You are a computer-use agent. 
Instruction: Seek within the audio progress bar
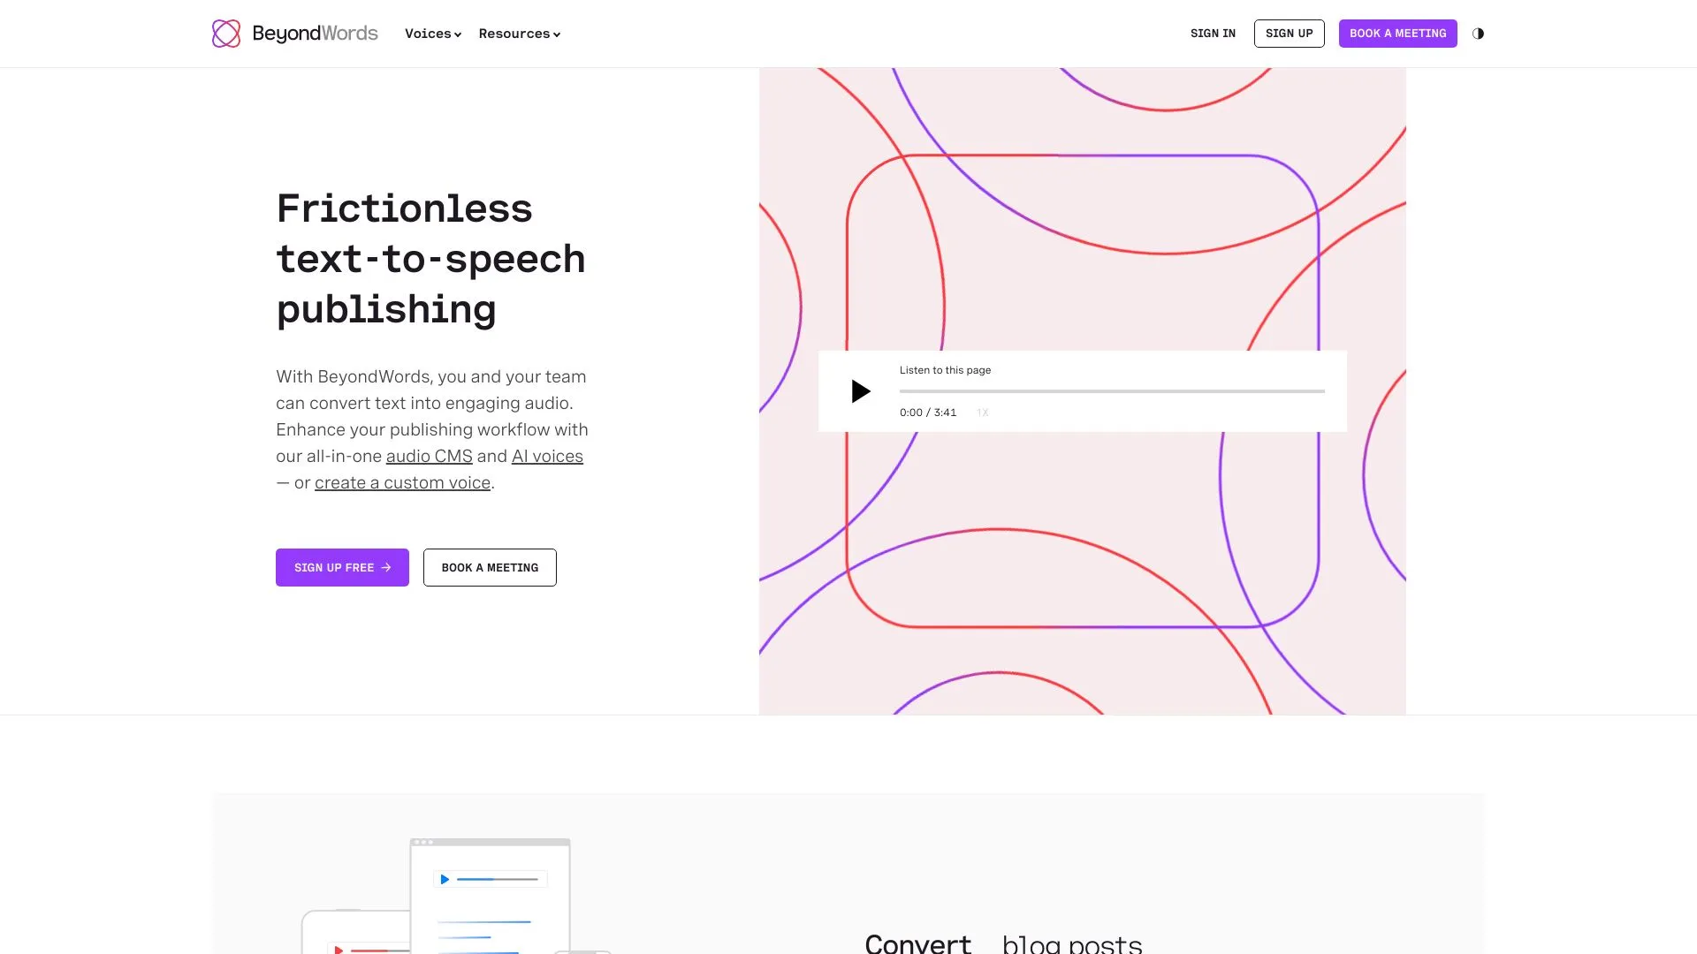(1111, 391)
